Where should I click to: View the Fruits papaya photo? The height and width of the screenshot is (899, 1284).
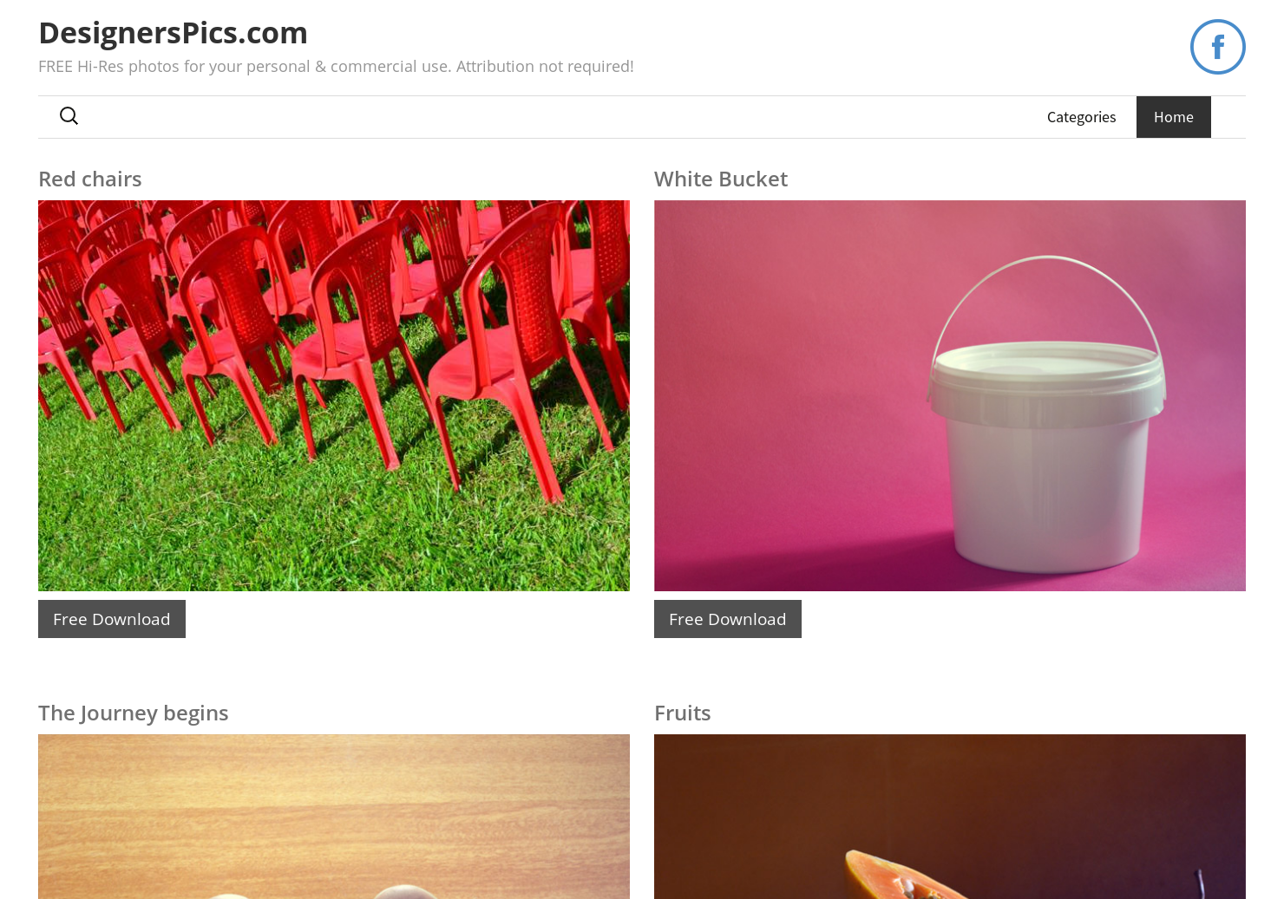pyautogui.click(x=950, y=817)
